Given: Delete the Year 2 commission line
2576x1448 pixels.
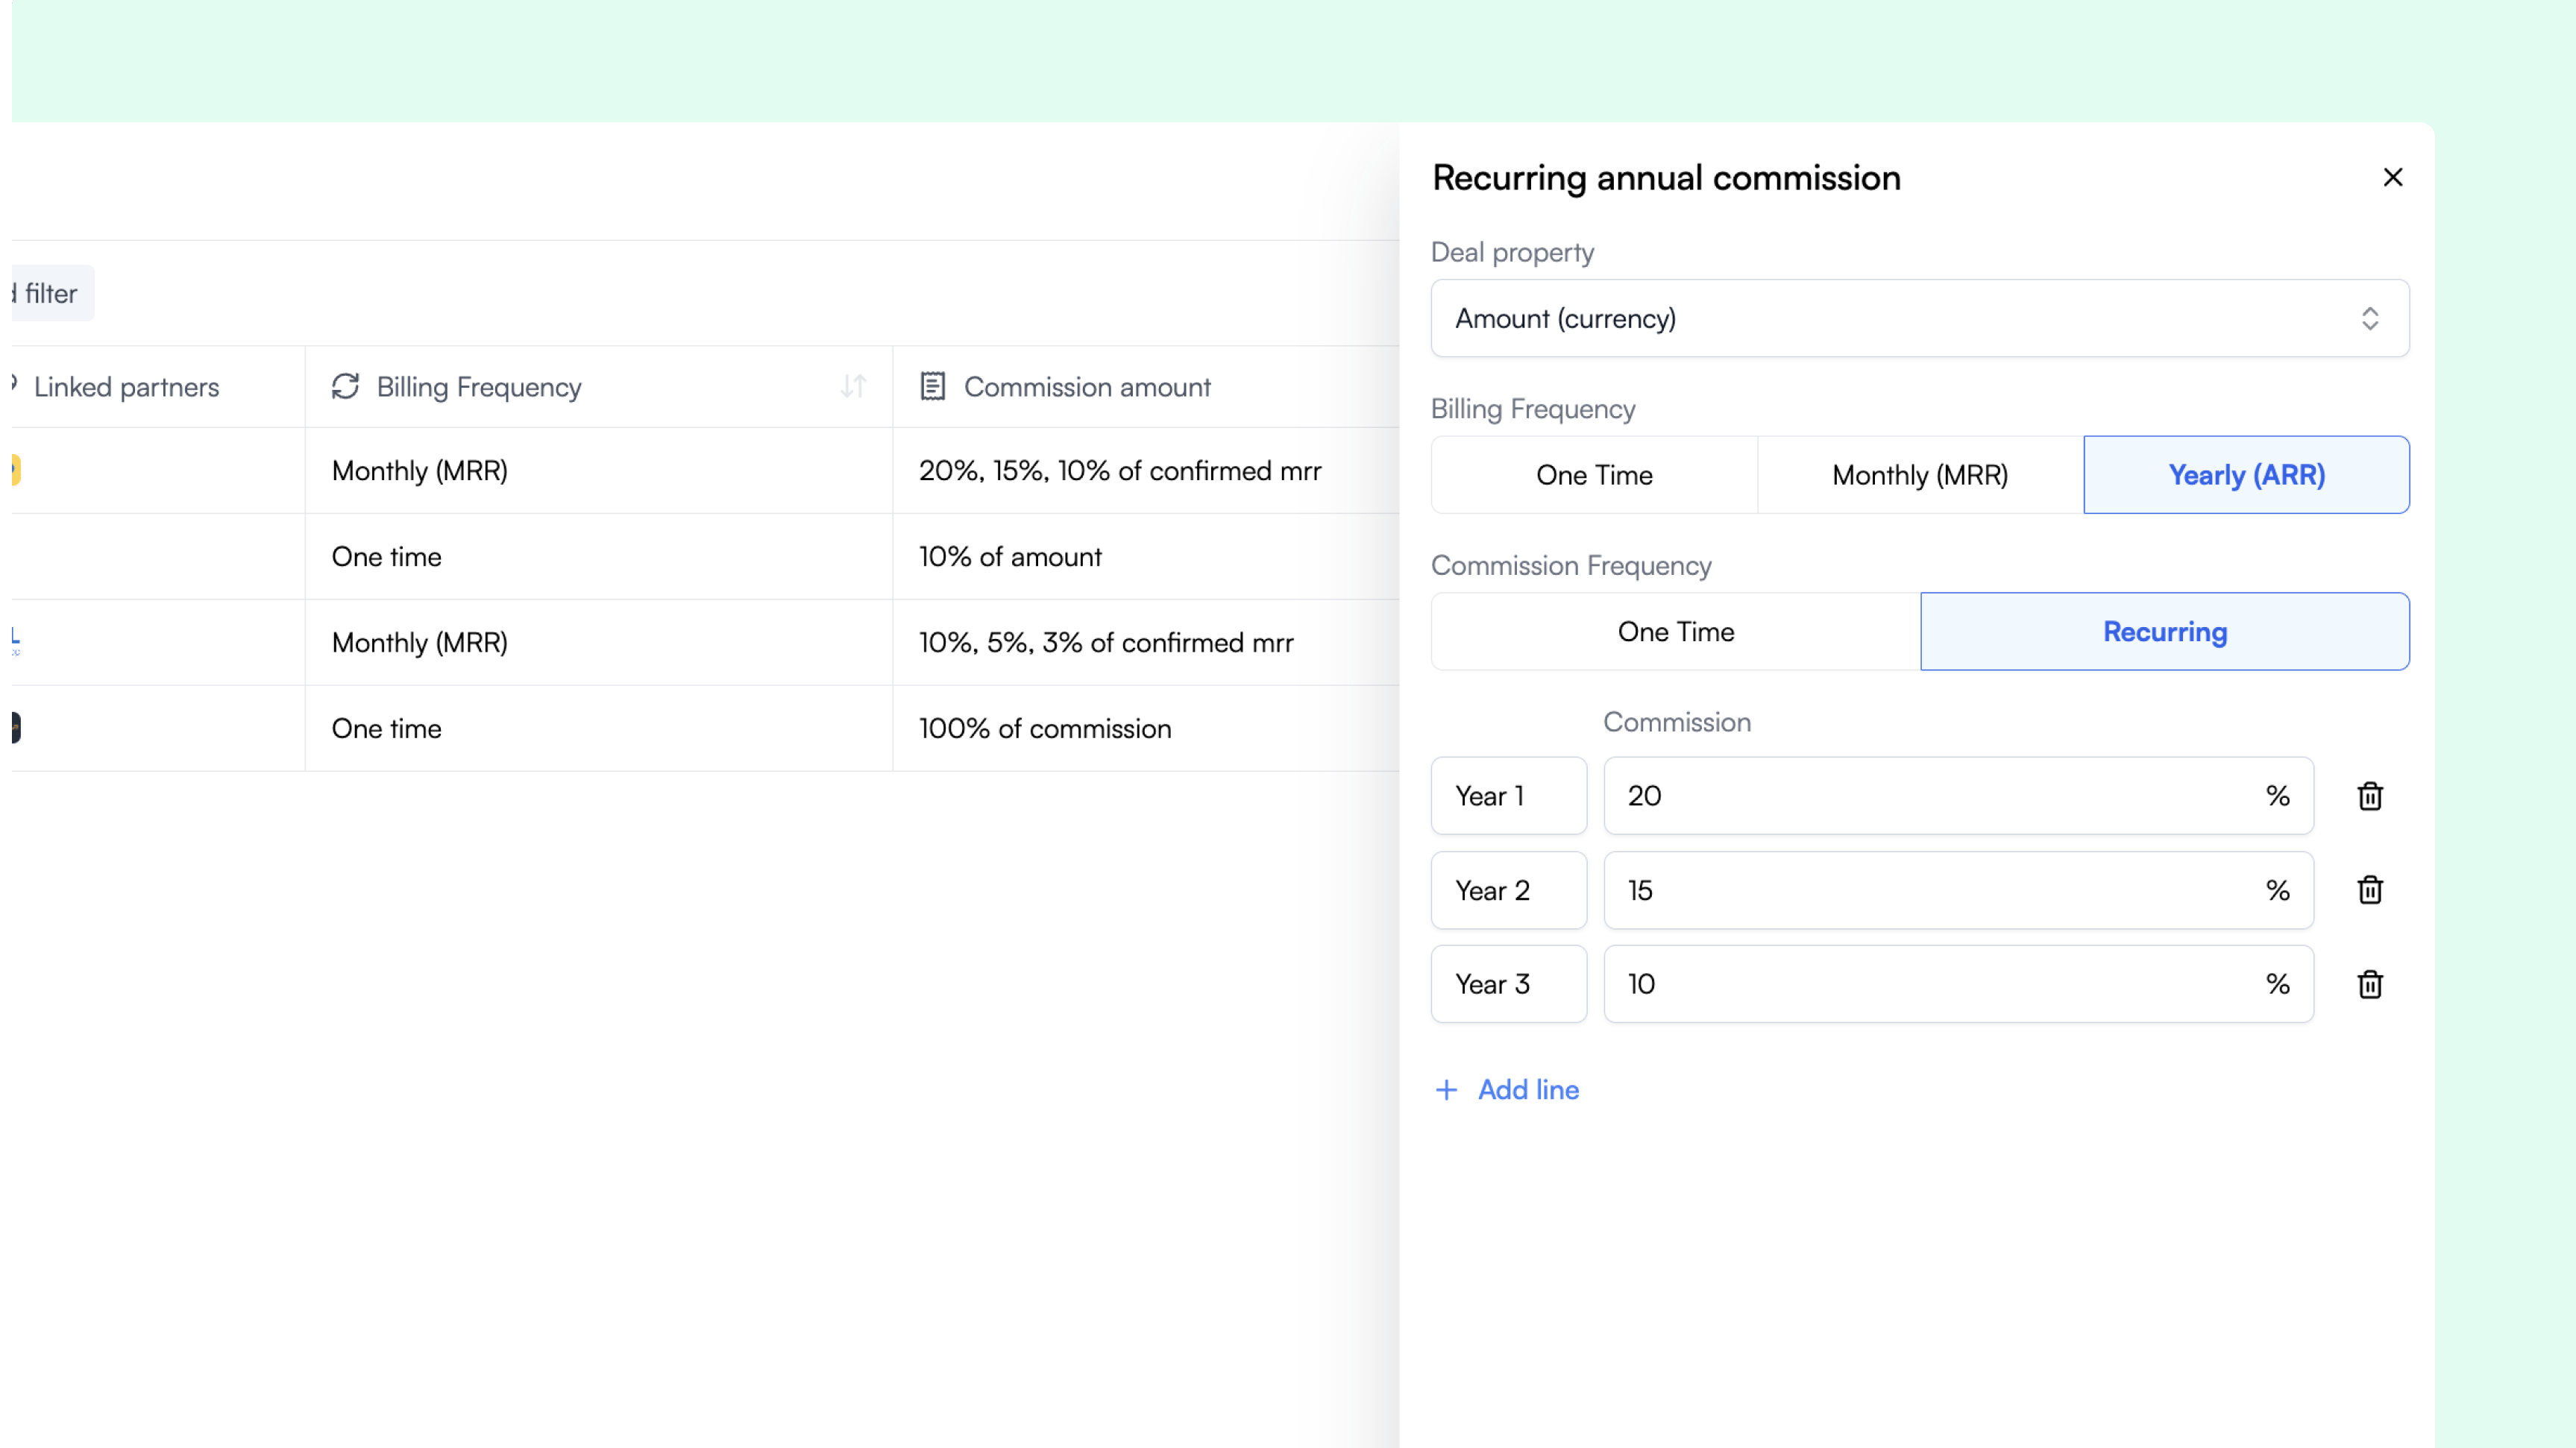Looking at the screenshot, I should pyautogui.click(x=2369, y=890).
